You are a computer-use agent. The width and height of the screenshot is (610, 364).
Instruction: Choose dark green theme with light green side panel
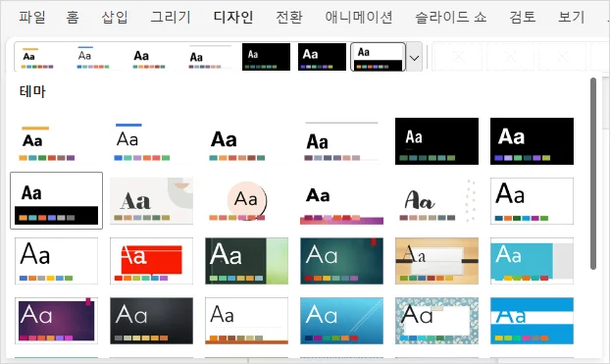pyautogui.click(x=246, y=261)
